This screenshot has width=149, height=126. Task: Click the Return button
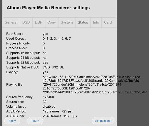(x=35, y=121)
